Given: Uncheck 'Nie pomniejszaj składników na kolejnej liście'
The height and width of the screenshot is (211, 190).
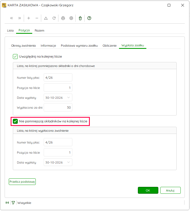Looking at the screenshot, I should (x=15, y=121).
